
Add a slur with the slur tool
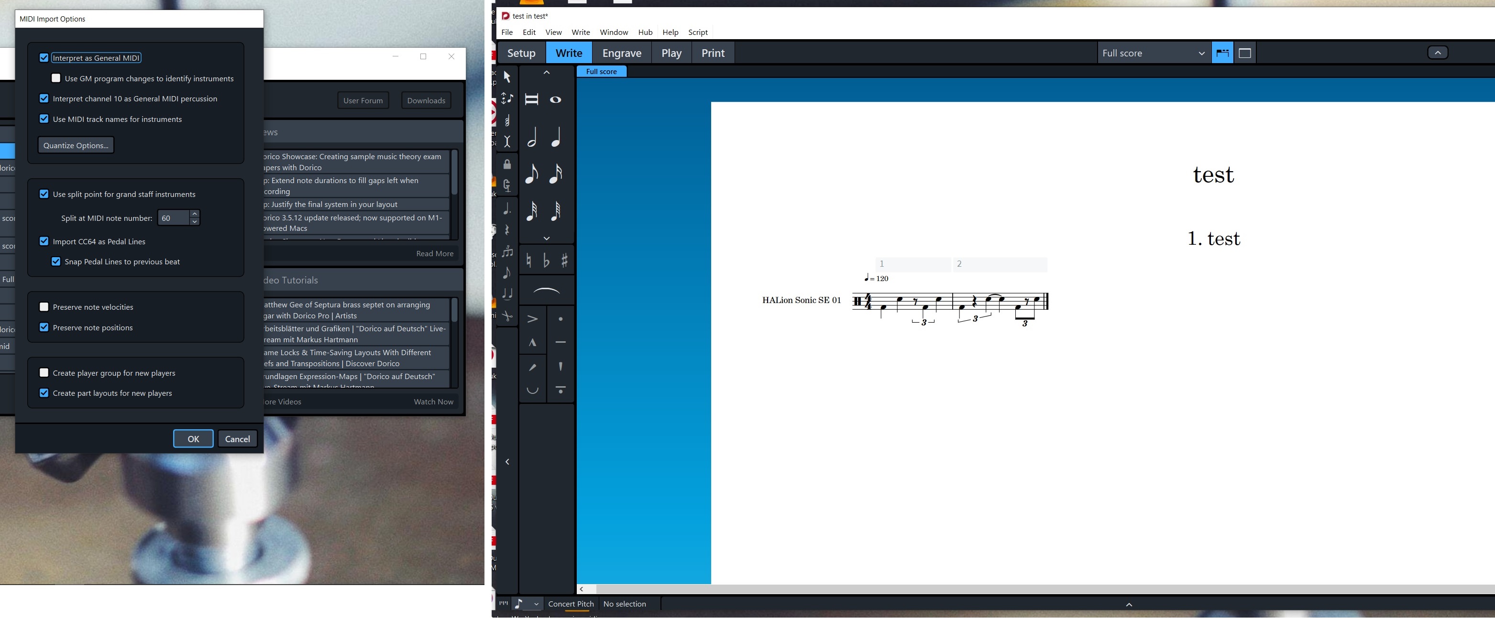(x=546, y=291)
